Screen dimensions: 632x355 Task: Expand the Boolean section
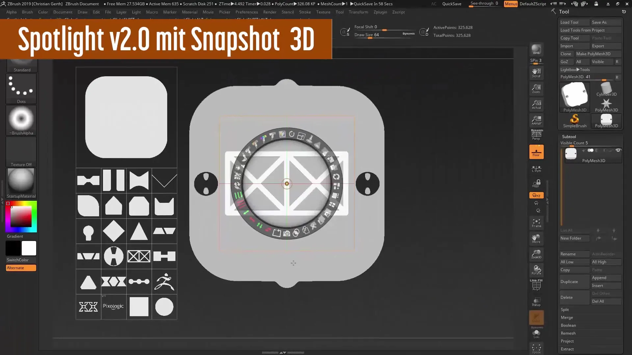pos(568,325)
